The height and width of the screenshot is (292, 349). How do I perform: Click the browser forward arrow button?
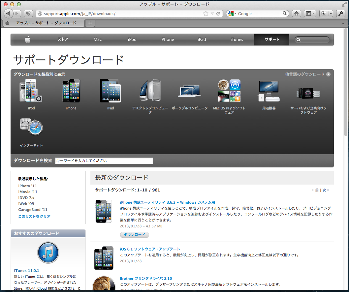pyautogui.click(x=17, y=13)
